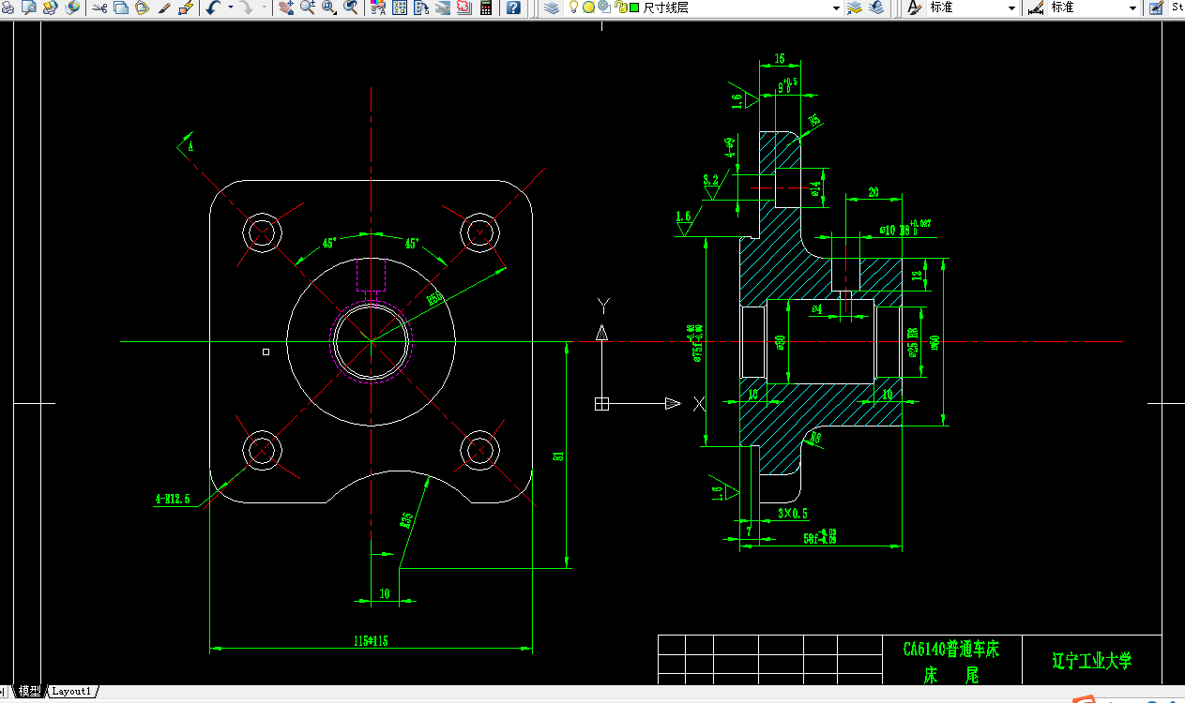1185x703 pixels.
Task: Click Make Object's Layer Current icon
Action: point(854,7)
